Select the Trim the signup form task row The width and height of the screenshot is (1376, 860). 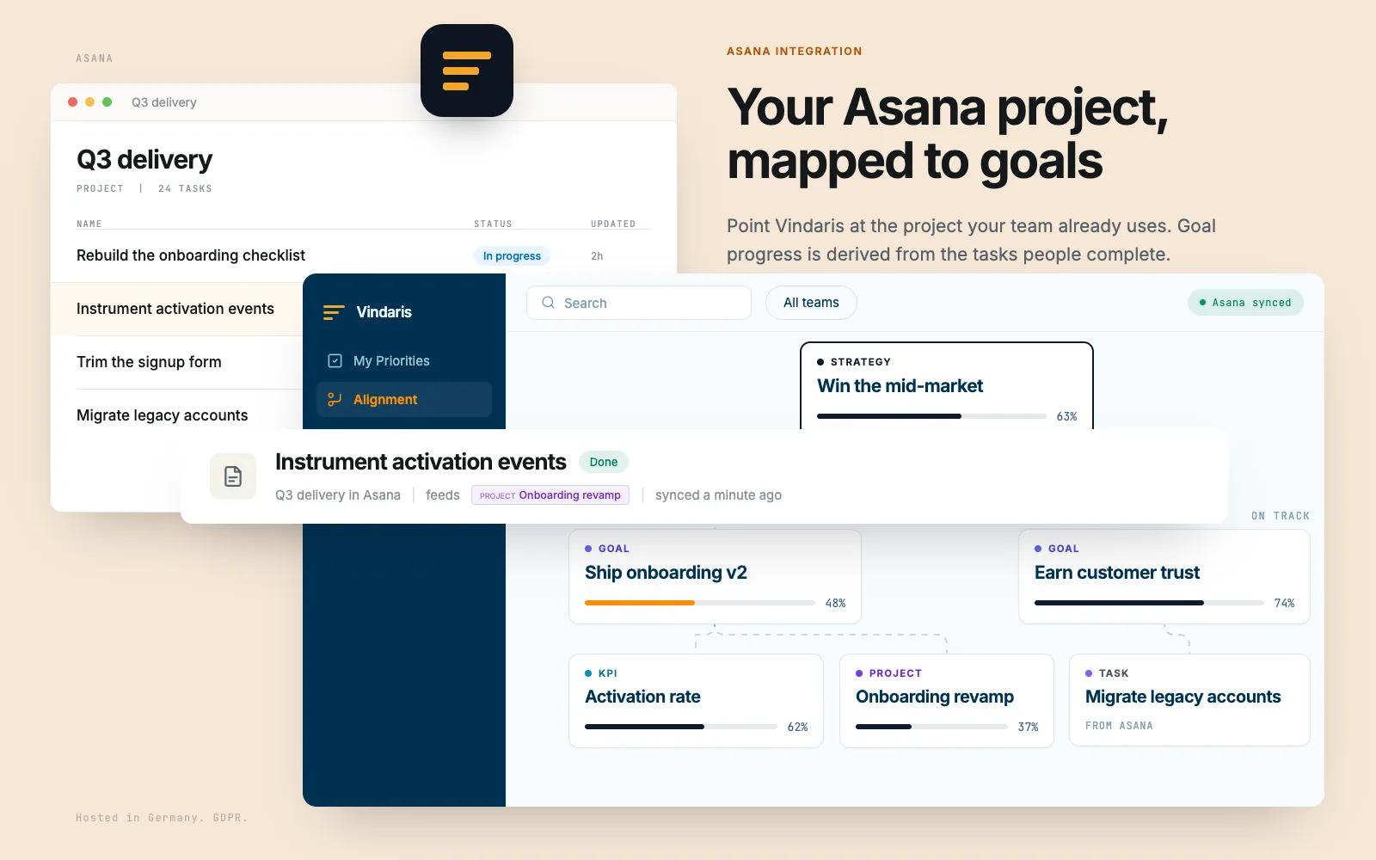point(177,362)
